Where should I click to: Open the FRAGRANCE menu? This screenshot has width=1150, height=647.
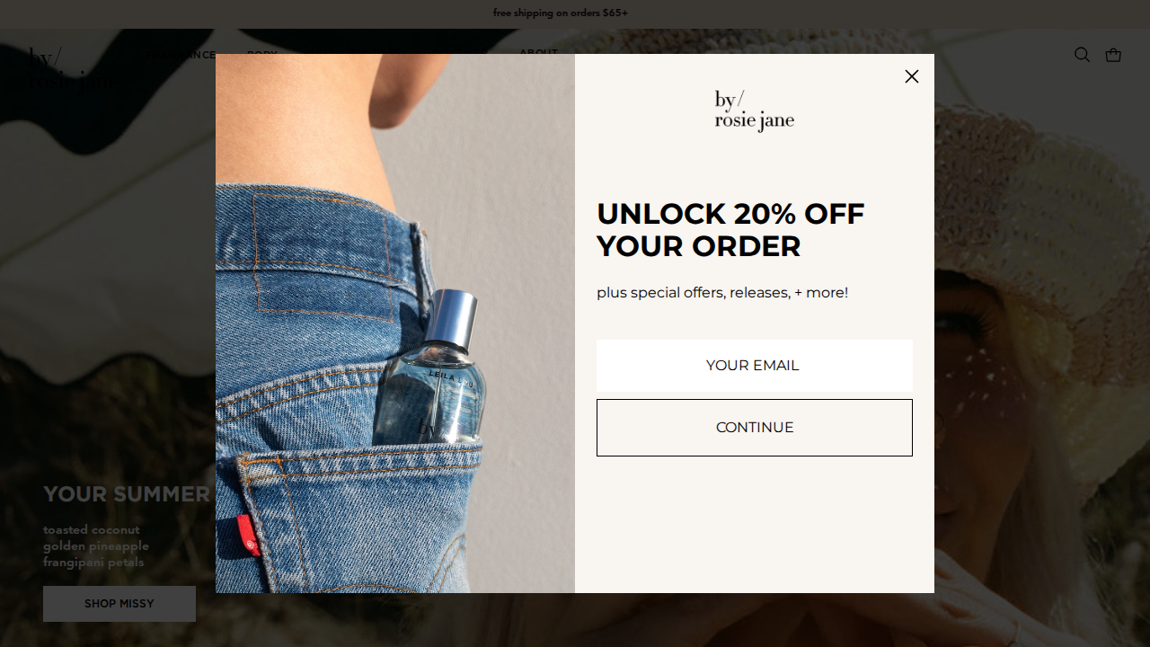coord(180,55)
